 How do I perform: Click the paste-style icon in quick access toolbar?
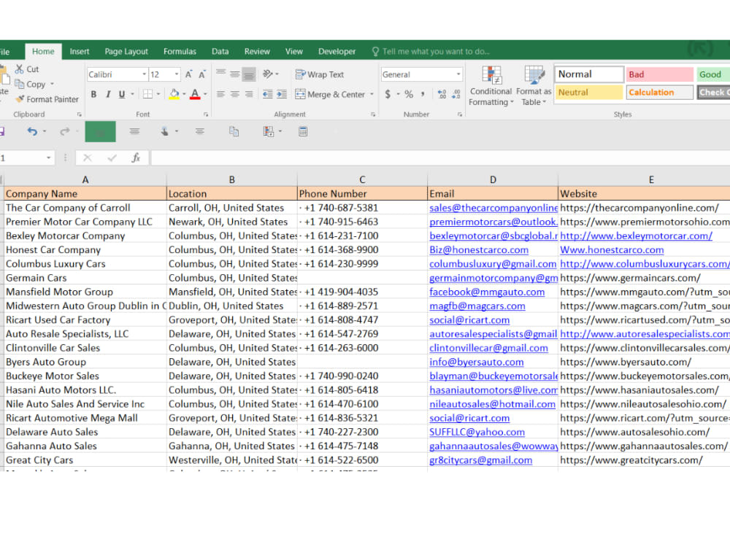(x=234, y=131)
